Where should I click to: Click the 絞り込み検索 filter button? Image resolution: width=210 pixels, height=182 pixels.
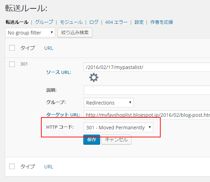coord(75,32)
